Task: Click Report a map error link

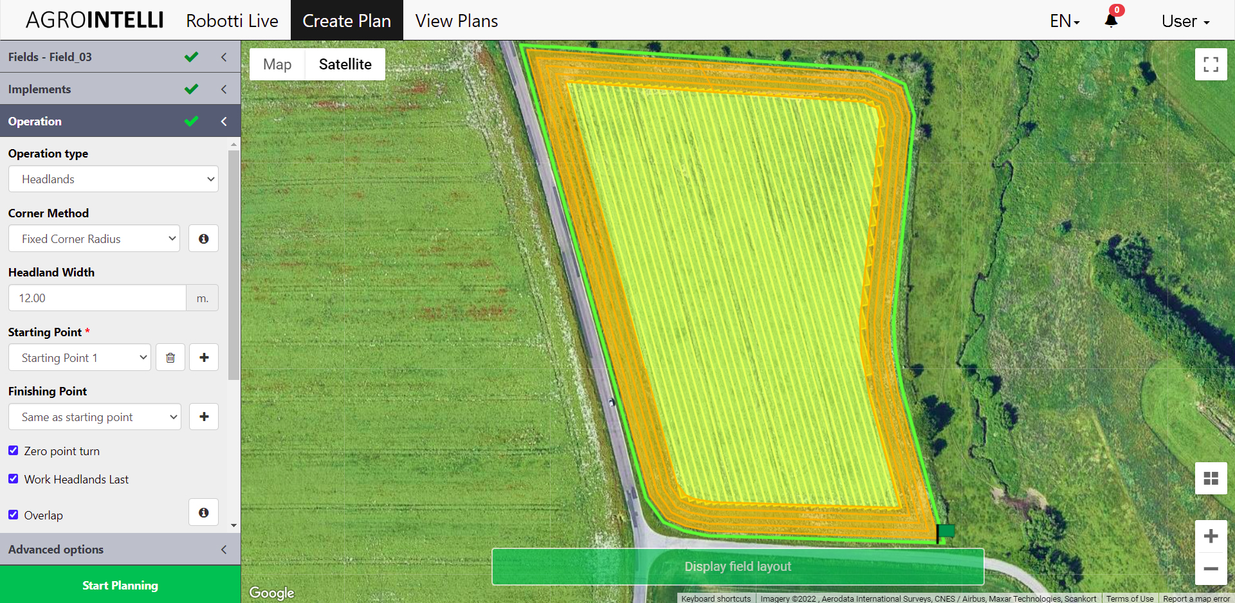Action: (x=1196, y=598)
